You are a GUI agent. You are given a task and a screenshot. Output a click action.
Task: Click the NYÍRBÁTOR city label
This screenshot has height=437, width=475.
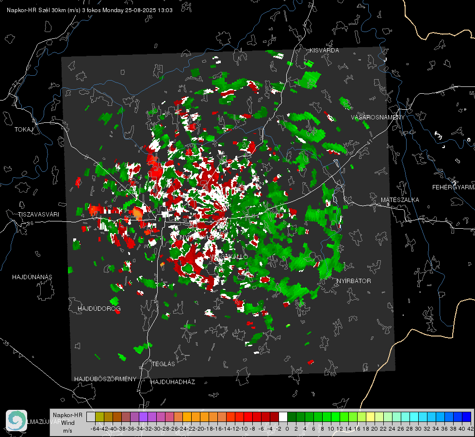(354, 281)
